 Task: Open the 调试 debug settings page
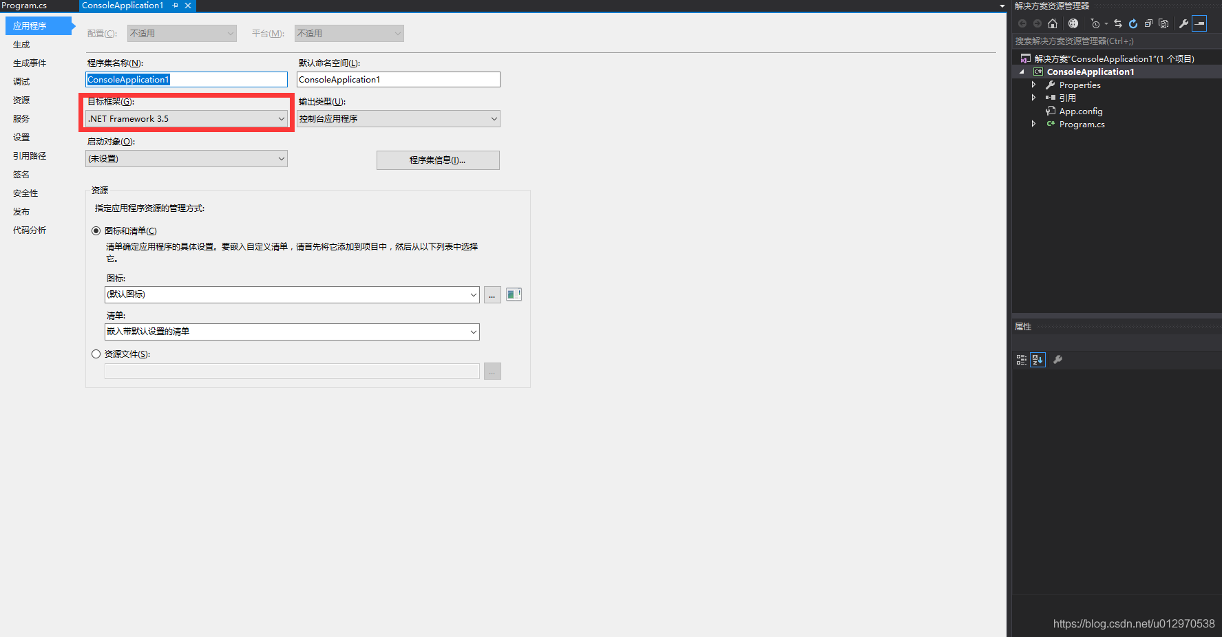(21, 82)
